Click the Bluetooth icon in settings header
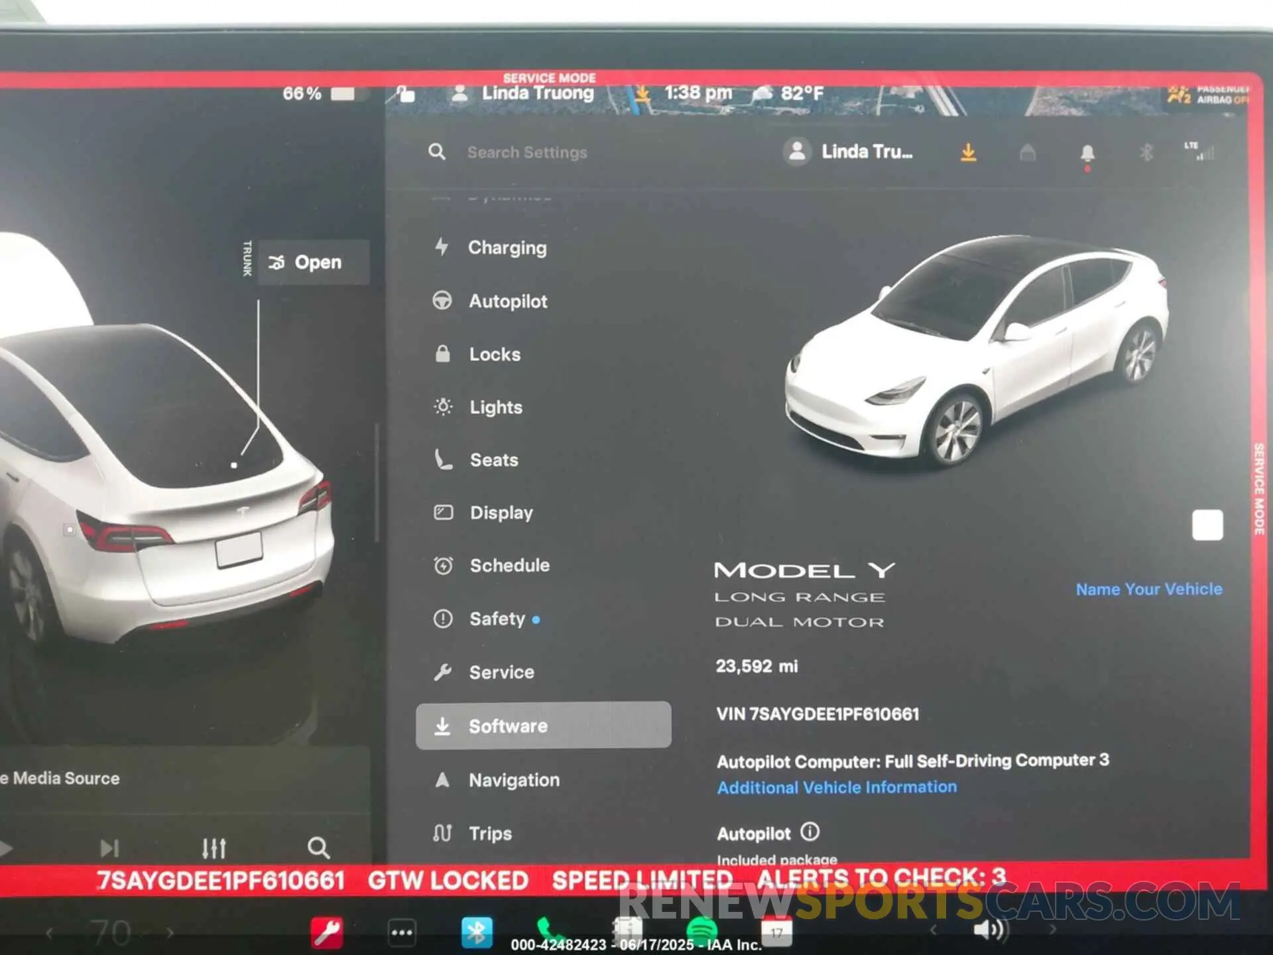1273x955 pixels. pyautogui.click(x=1146, y=153)
